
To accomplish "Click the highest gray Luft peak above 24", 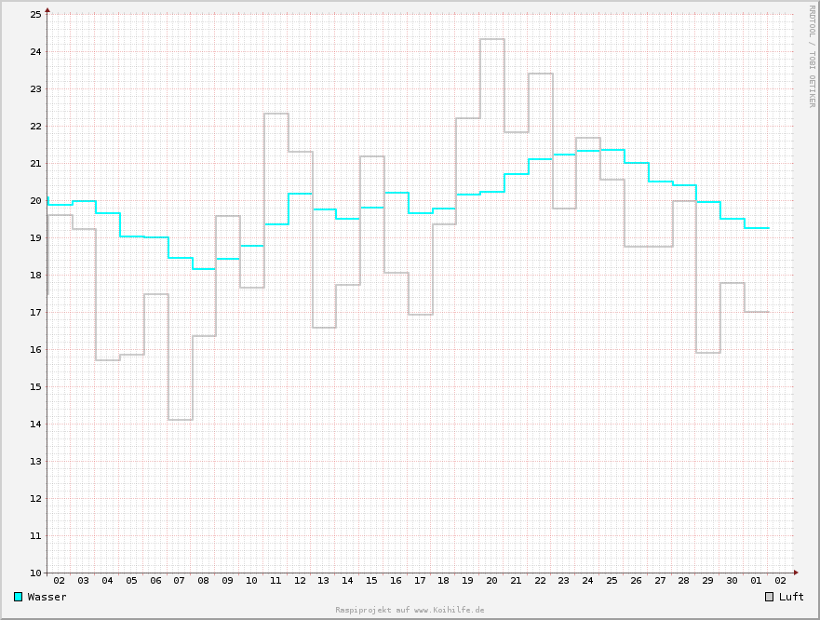I will [491, 40].
